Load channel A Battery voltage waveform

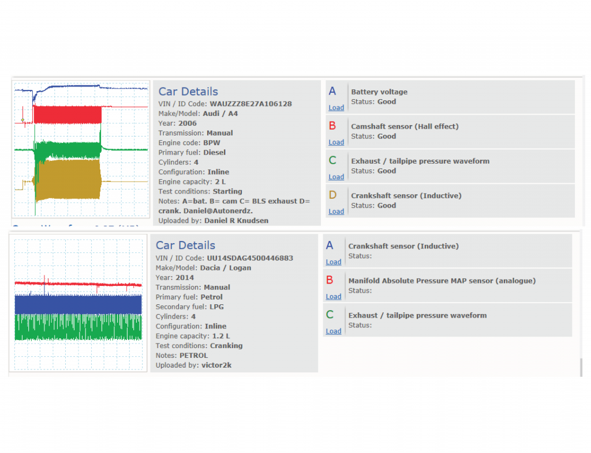(336, 108)
